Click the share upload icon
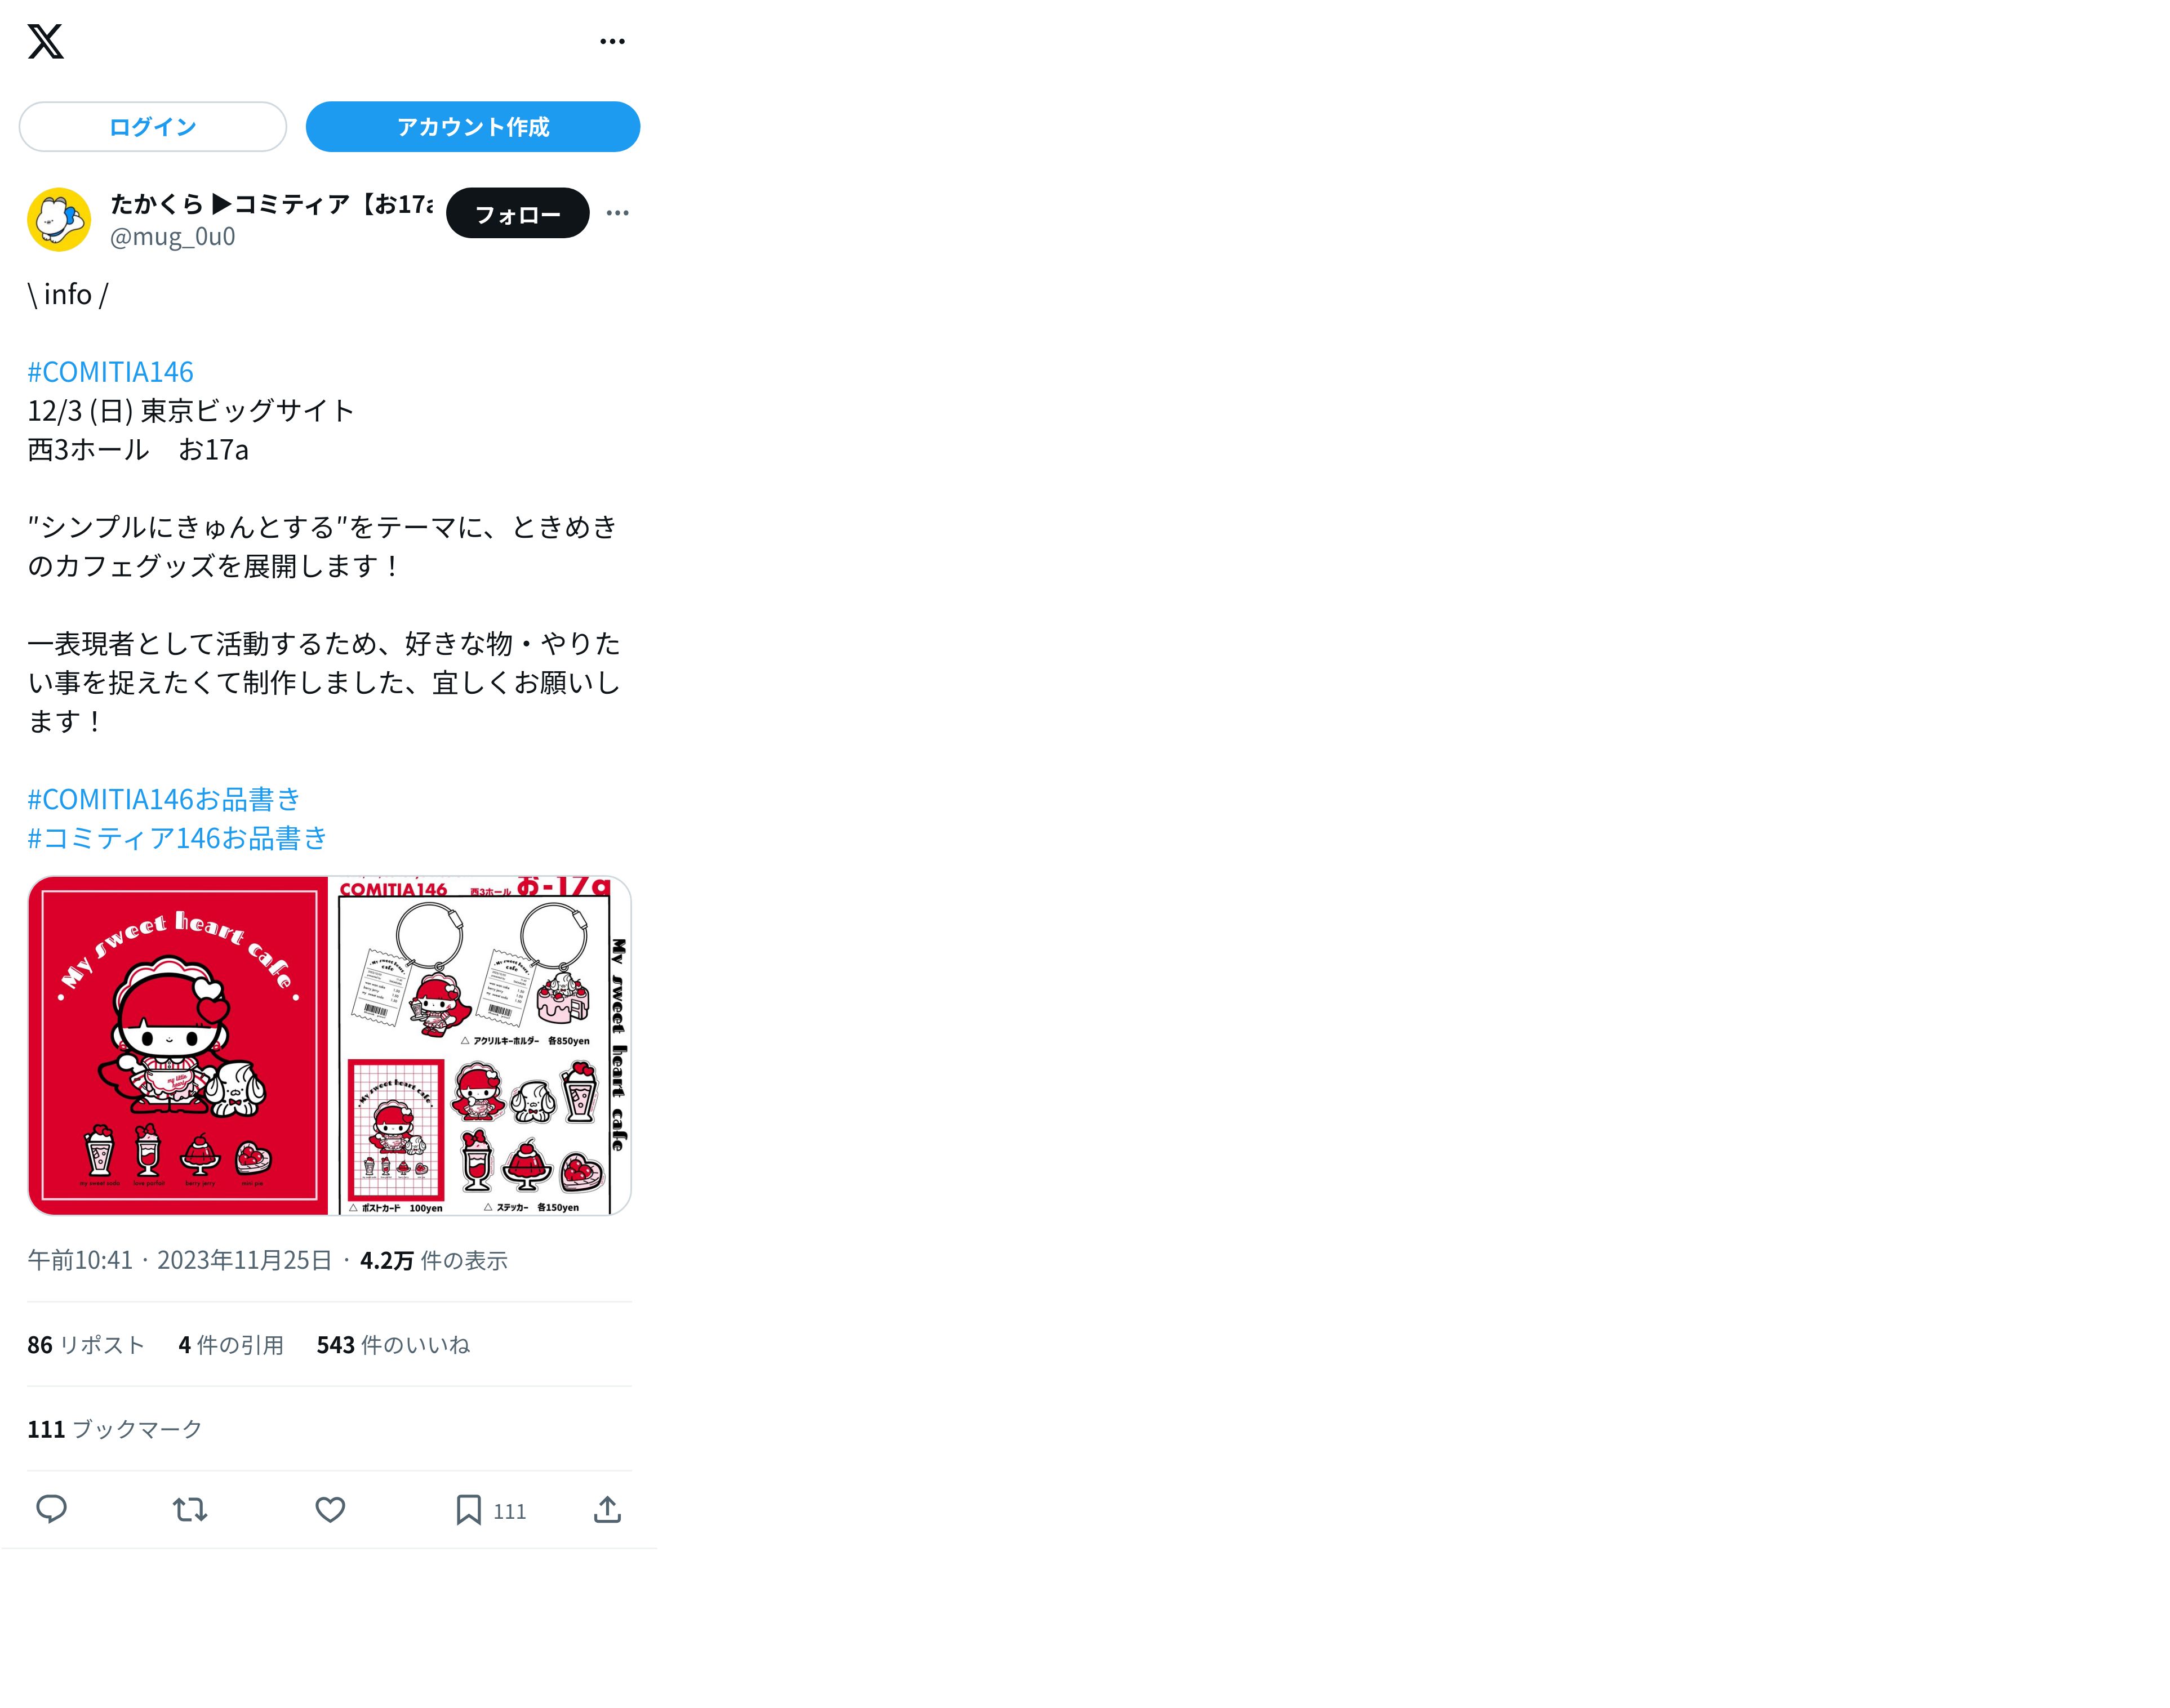This screenshot has height=1708, width=2170. (607, 1509)
